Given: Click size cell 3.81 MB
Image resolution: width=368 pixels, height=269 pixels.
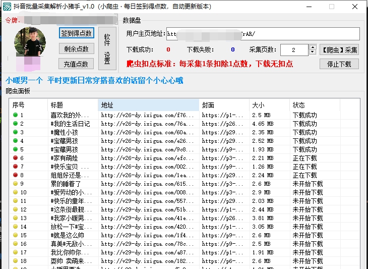Looking at the screenshot, I should click(263, 218).
